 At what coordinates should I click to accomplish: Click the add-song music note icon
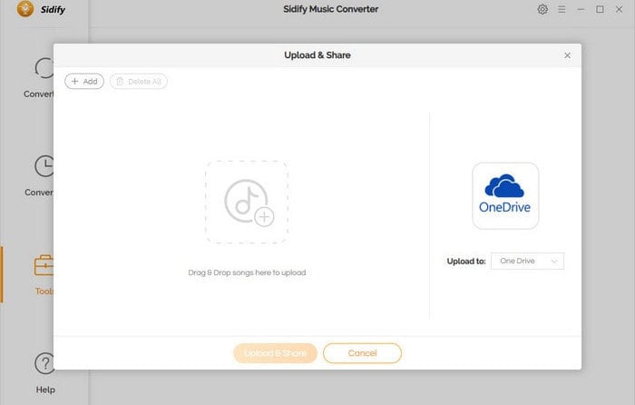(247, 202)
